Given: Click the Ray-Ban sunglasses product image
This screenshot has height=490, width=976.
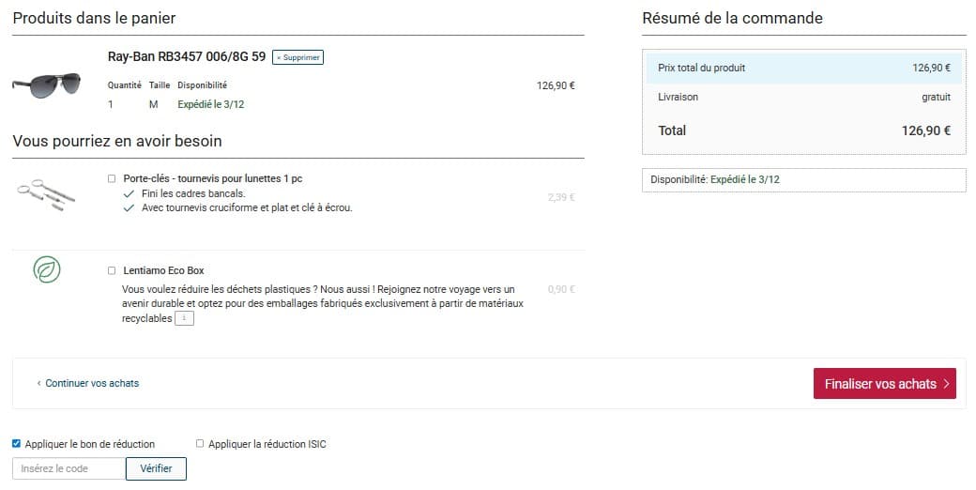Looking at the screenshot, I should pos(48,84).
